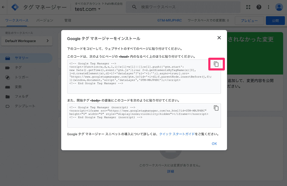Open the クイック スタートガイド link
Screen dimensions: 287x186
177,134
